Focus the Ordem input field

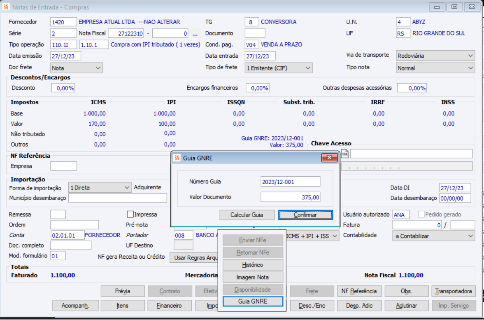[74, 224]
